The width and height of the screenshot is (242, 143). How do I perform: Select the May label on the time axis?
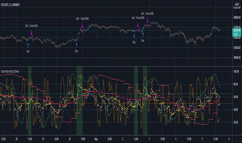coord(96,139)
